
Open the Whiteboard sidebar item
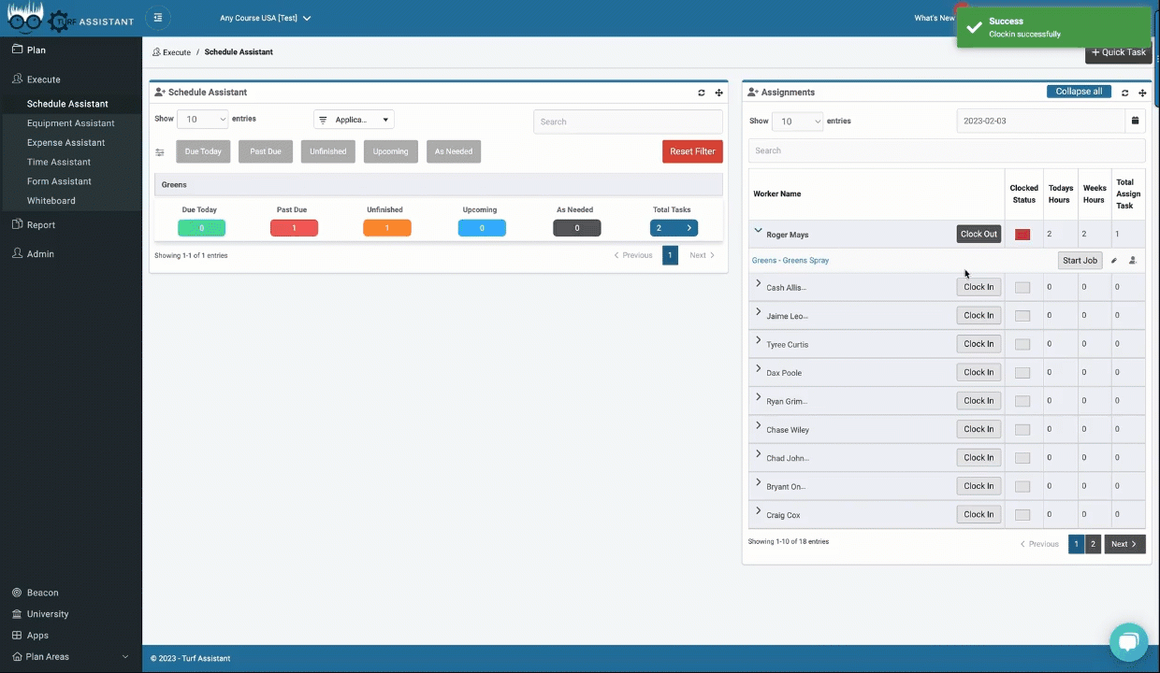[51, 201]
